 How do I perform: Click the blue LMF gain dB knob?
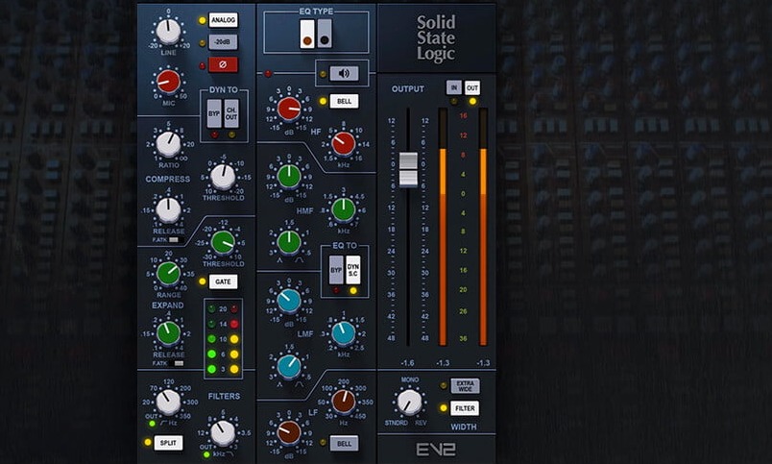tap(289, 301)
